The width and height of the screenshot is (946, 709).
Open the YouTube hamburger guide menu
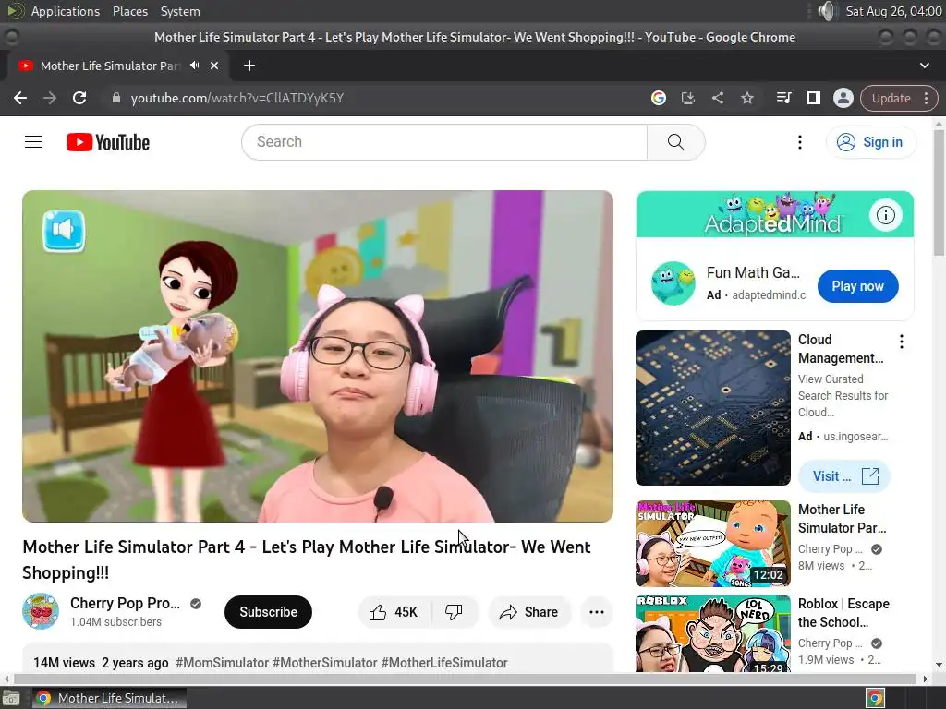point(33,142)
